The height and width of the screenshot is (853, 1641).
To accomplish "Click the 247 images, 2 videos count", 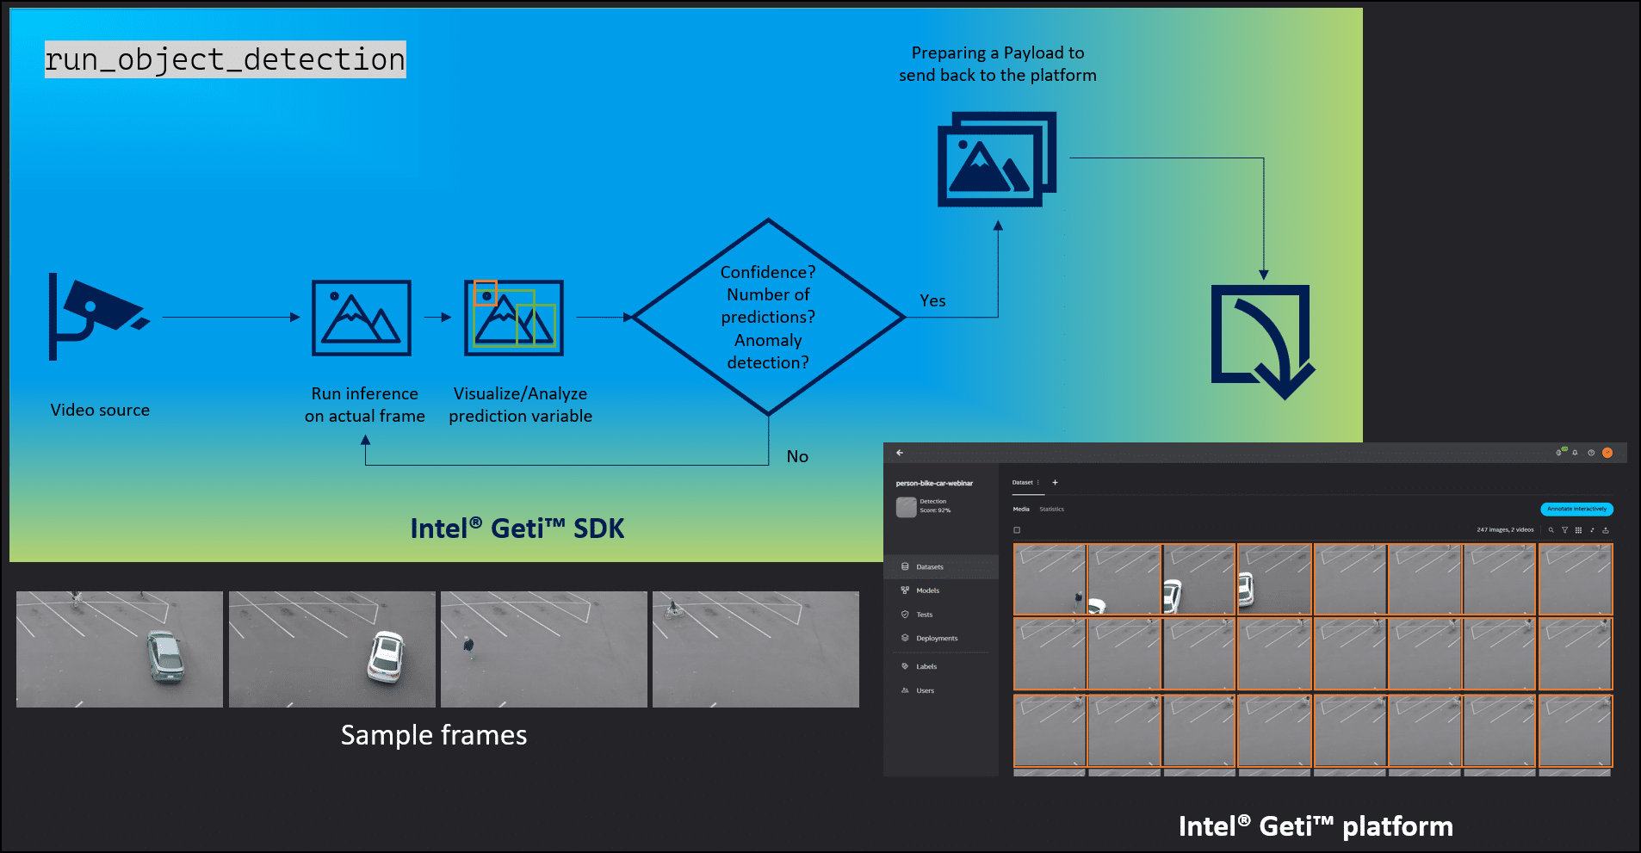I will (1505, 530).
